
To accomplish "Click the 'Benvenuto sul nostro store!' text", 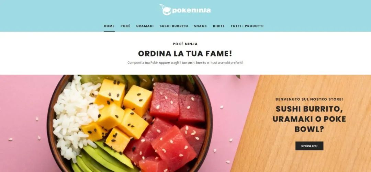I will (309, 99).
